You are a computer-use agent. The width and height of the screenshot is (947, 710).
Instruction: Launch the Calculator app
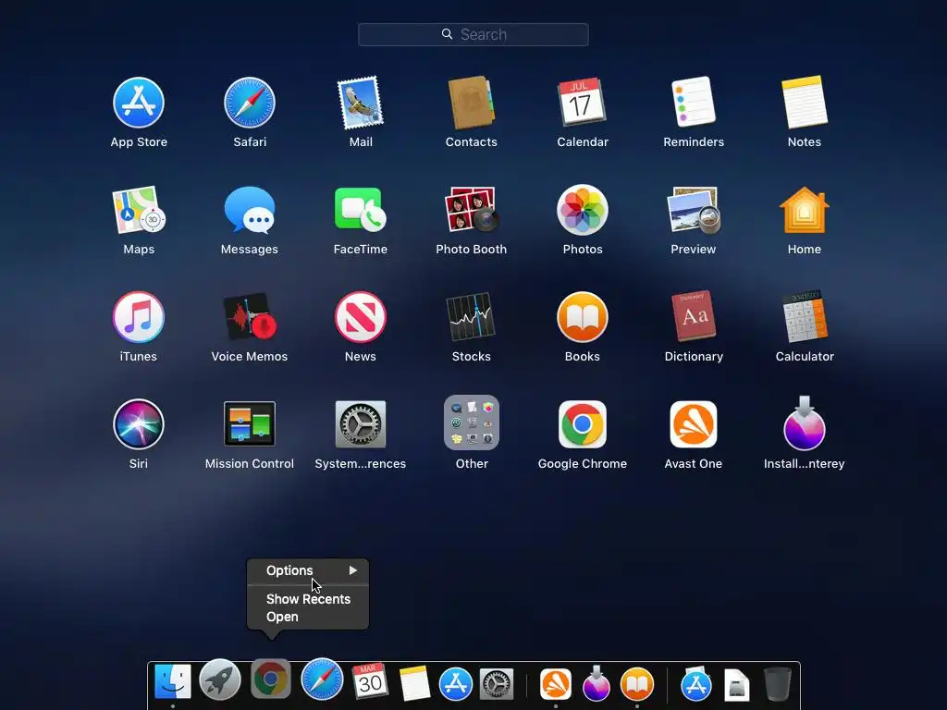[805, 316]
